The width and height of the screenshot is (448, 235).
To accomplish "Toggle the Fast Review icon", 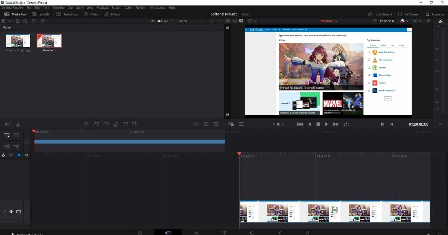I will 231,124.
